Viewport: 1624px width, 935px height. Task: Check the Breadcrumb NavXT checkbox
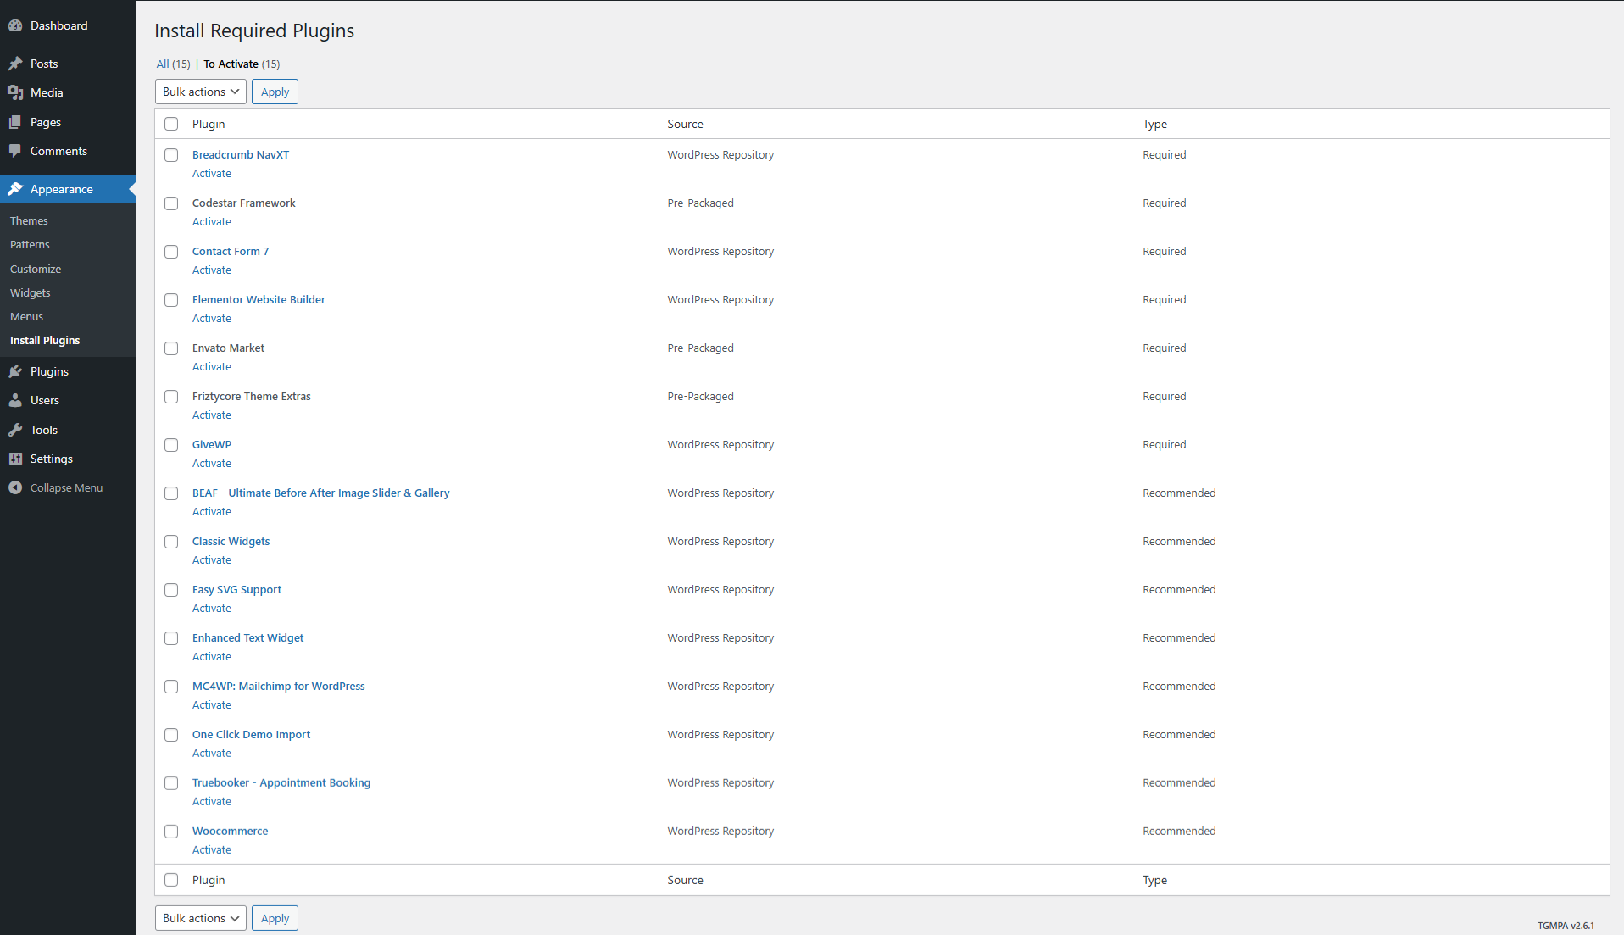click(x=171, y=155)
